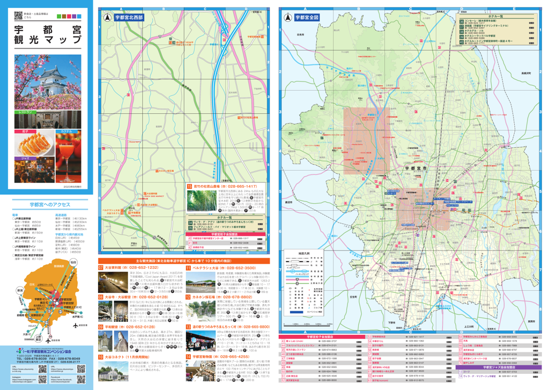
Task: Click the brown color square on the cover
Action: [64, 16]
